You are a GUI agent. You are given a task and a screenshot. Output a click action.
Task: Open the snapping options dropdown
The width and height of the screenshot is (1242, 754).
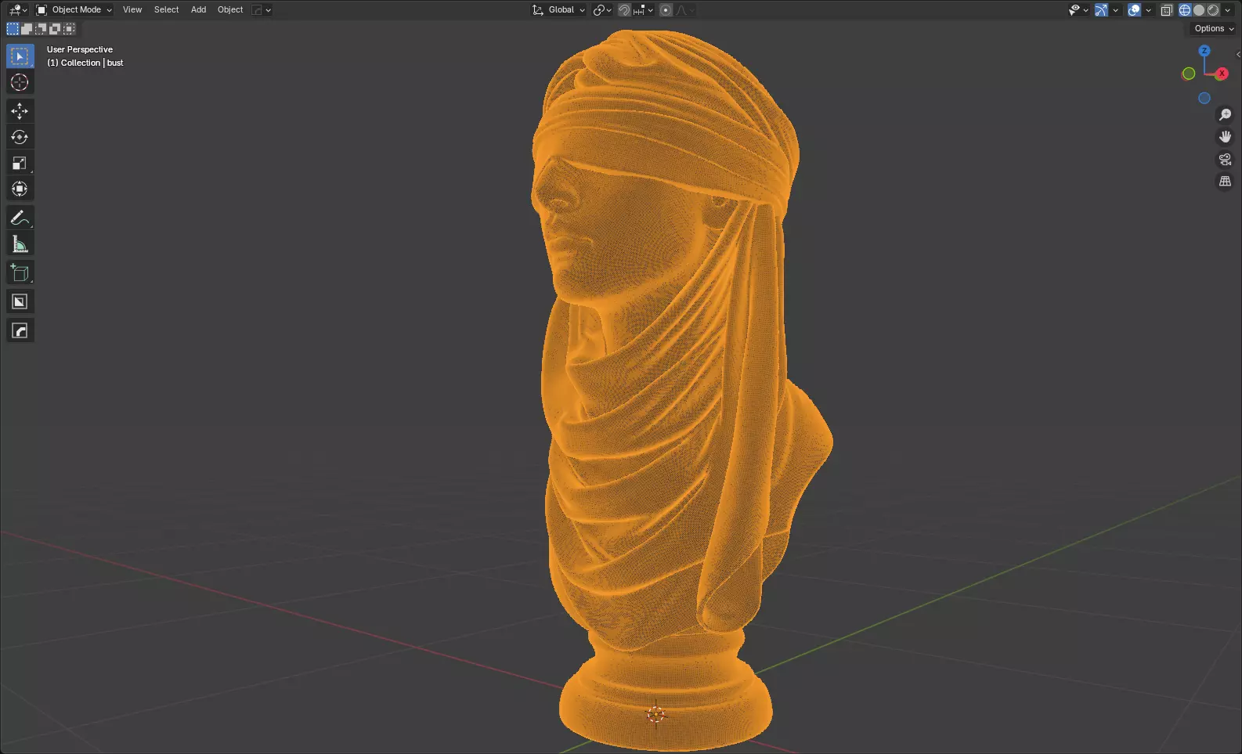[644, 10]
